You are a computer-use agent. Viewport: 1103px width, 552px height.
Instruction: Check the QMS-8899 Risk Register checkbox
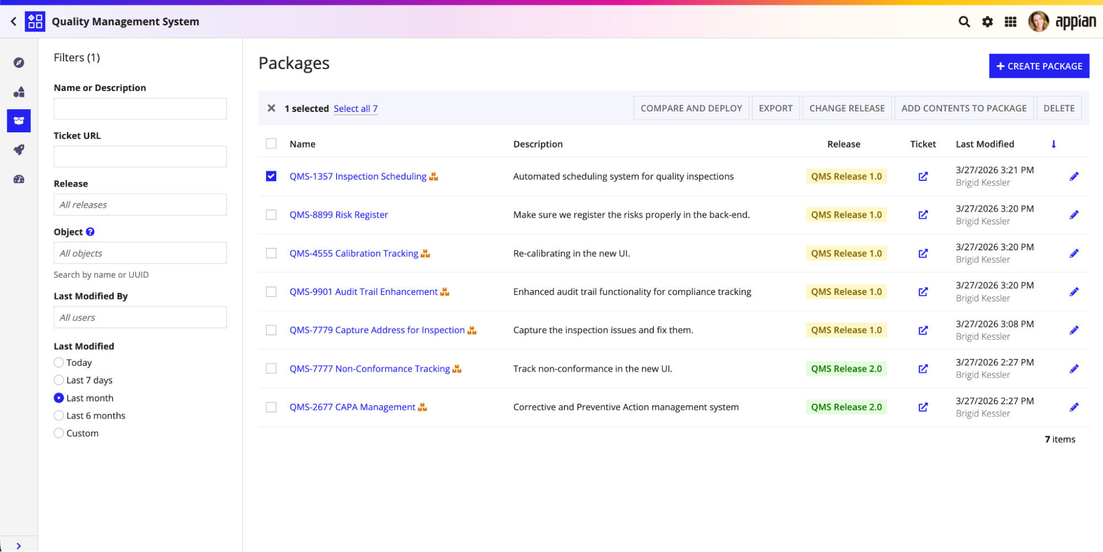click(271, 215)
